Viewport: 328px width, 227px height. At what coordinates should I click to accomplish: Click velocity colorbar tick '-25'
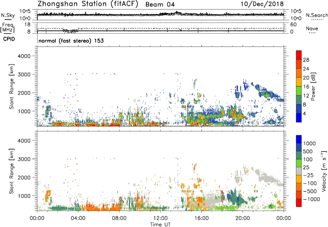click(x=308, y=175)
